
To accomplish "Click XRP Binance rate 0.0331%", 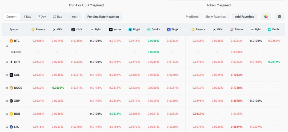I will point(38,101).
